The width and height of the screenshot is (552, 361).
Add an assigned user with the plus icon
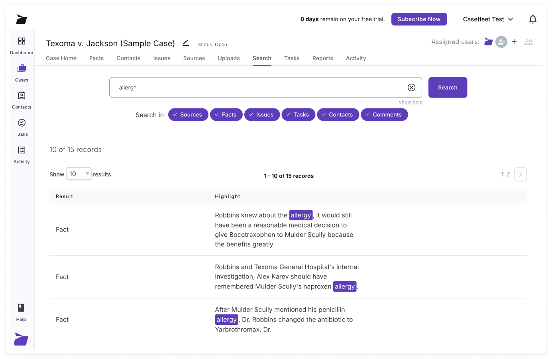point(514,41)
